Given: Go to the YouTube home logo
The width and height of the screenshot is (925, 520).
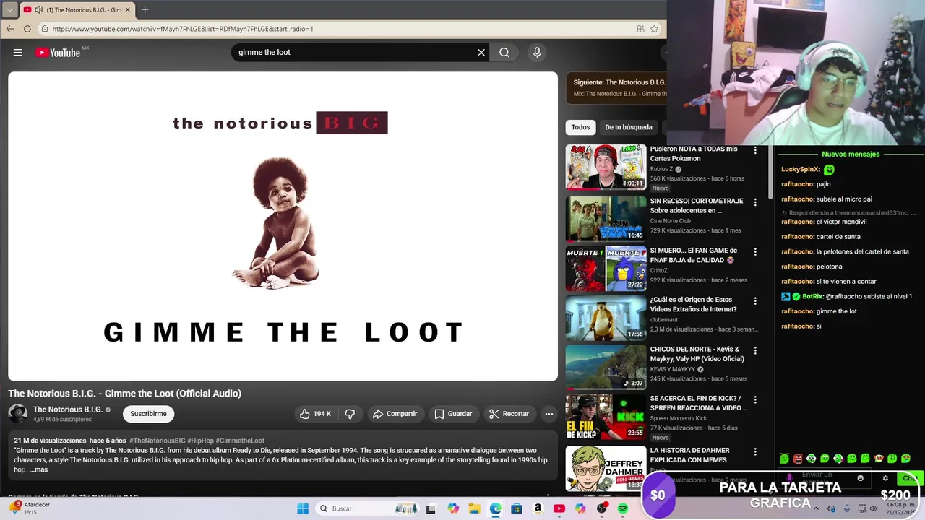Looking at the screenshot, I should point(57,52).
